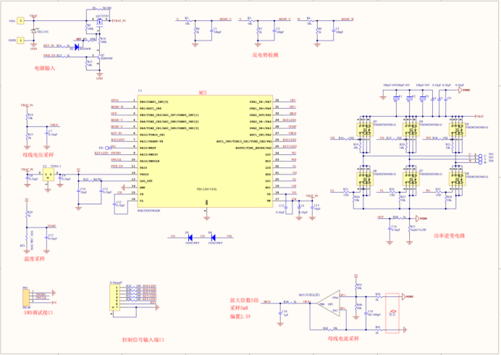Screen dimensions: 501x355
Task: Select the D1 protection diode beside VIN1
Action: click(x=33, y=30)
